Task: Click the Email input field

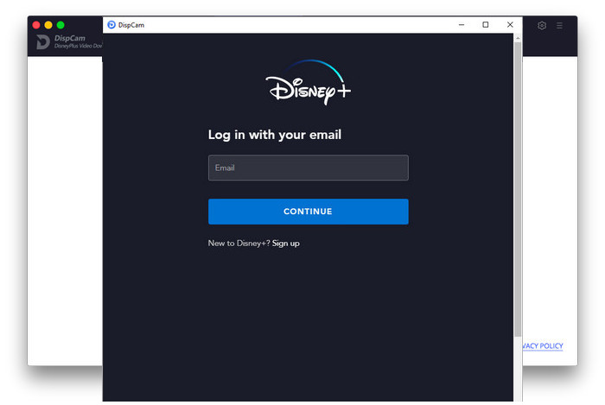Action: pos(308,168)
